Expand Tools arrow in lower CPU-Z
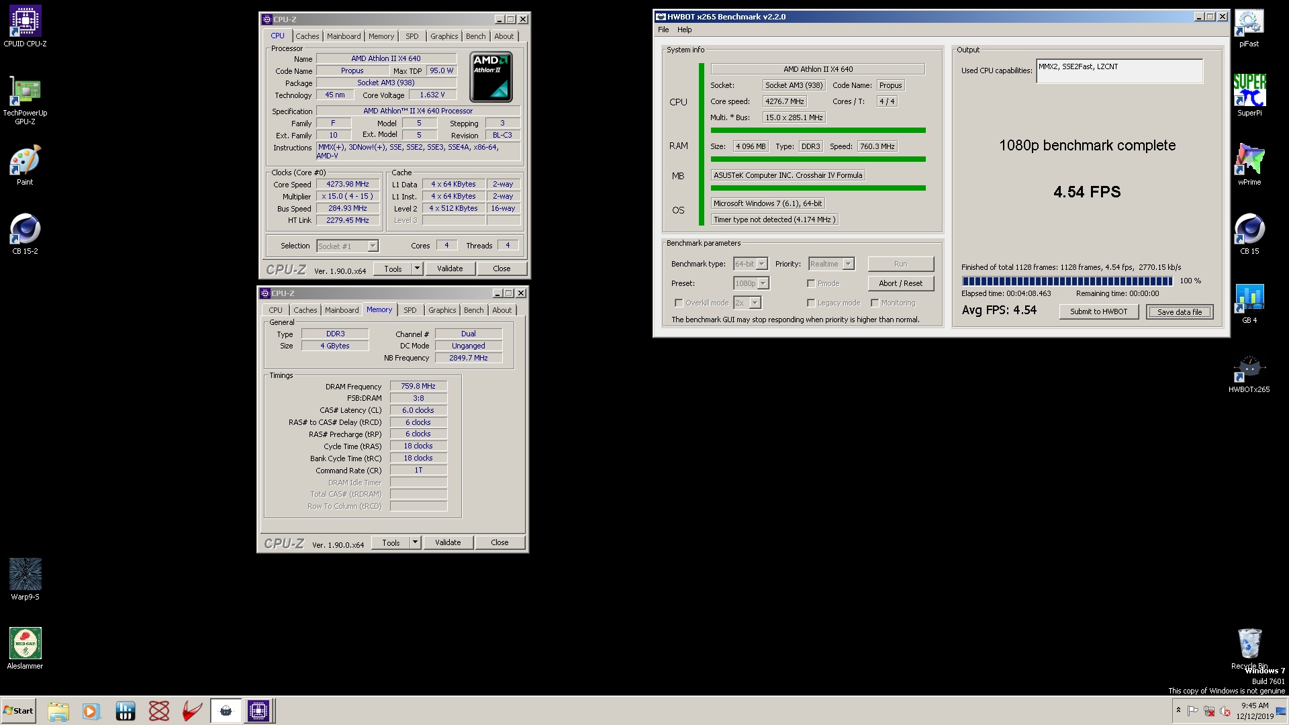 coord(414,542)
